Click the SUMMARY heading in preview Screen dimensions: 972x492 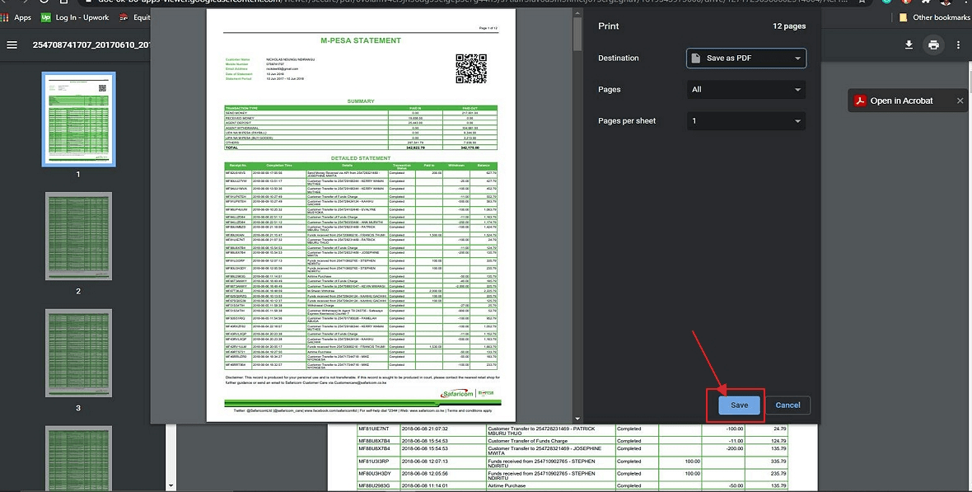tap(361, 101)
